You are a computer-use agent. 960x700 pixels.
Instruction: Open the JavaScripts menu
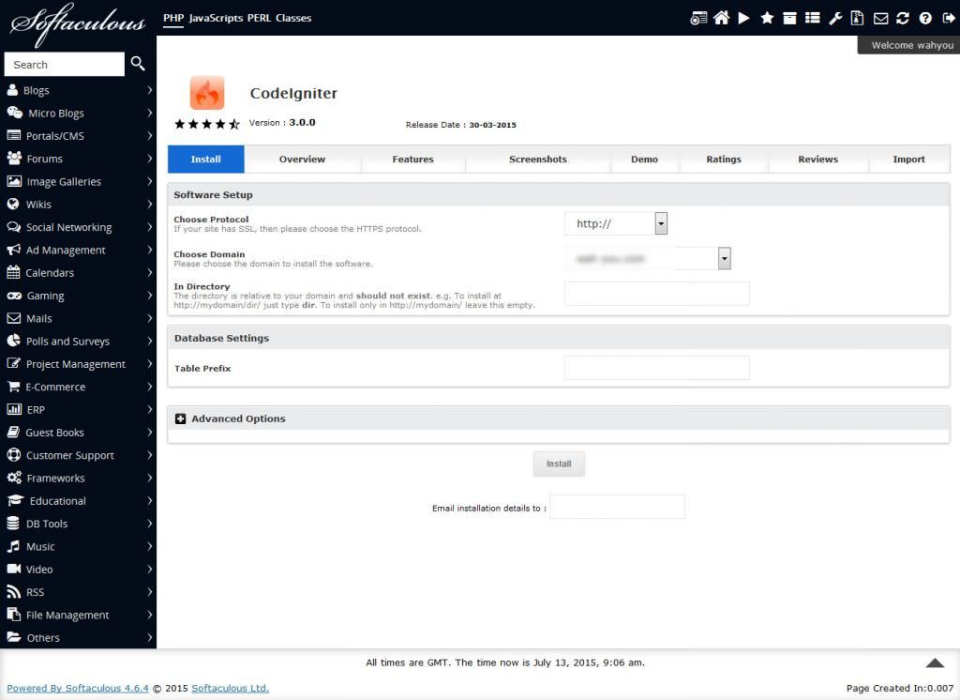[217, 17]
